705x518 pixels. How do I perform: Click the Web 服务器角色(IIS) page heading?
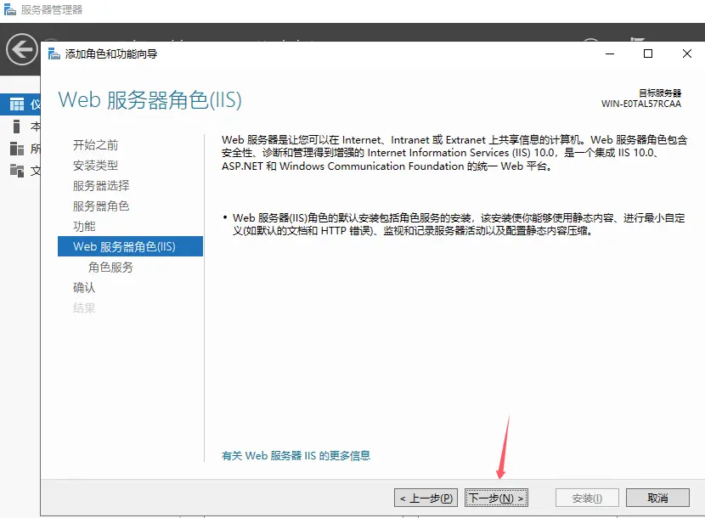point(149,99)
